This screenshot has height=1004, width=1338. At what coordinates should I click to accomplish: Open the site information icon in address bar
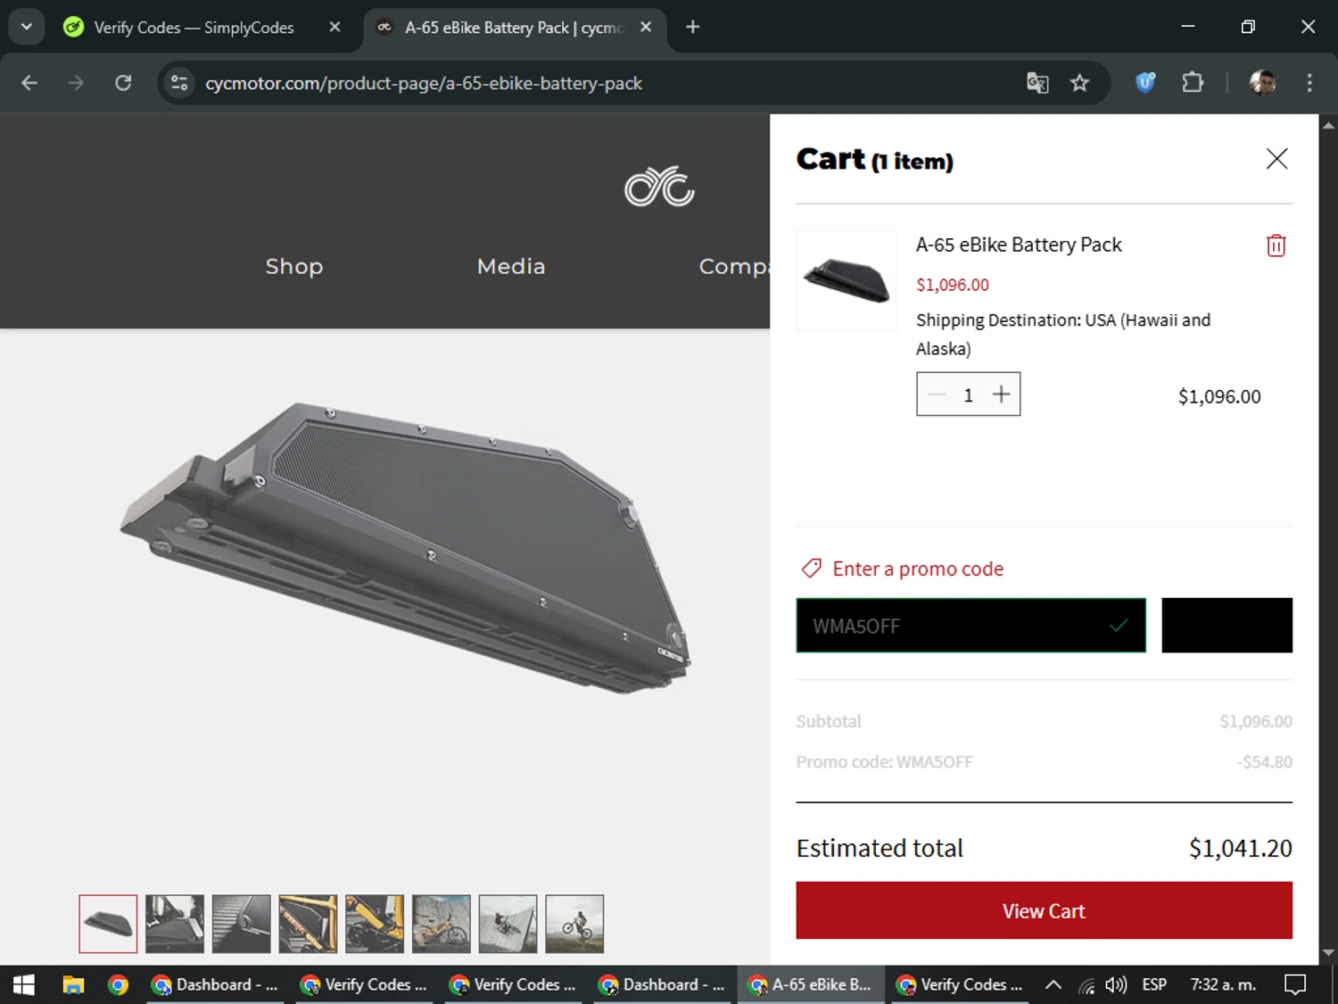[179, 83]
